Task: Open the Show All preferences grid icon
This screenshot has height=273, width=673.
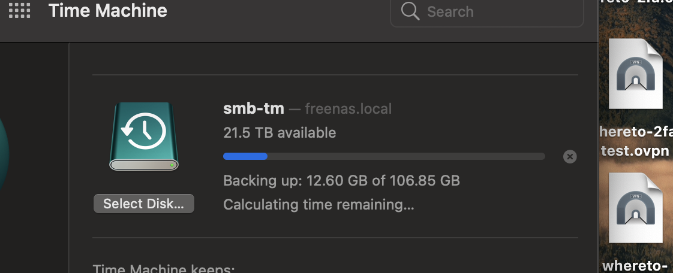Action: [x=19, y=10]
